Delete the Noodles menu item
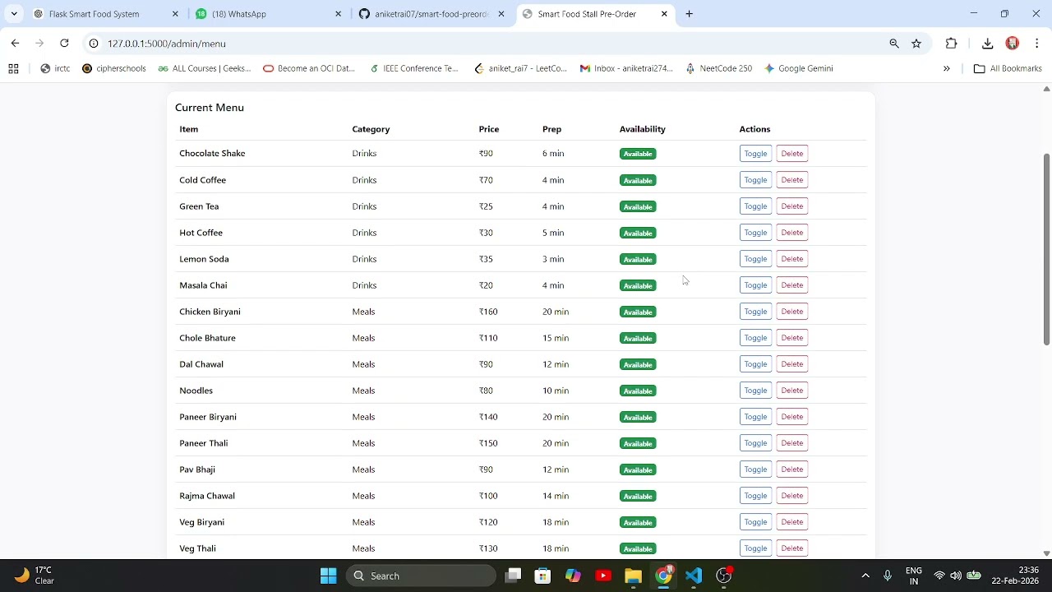1052x592 pixels. (792, 391)
